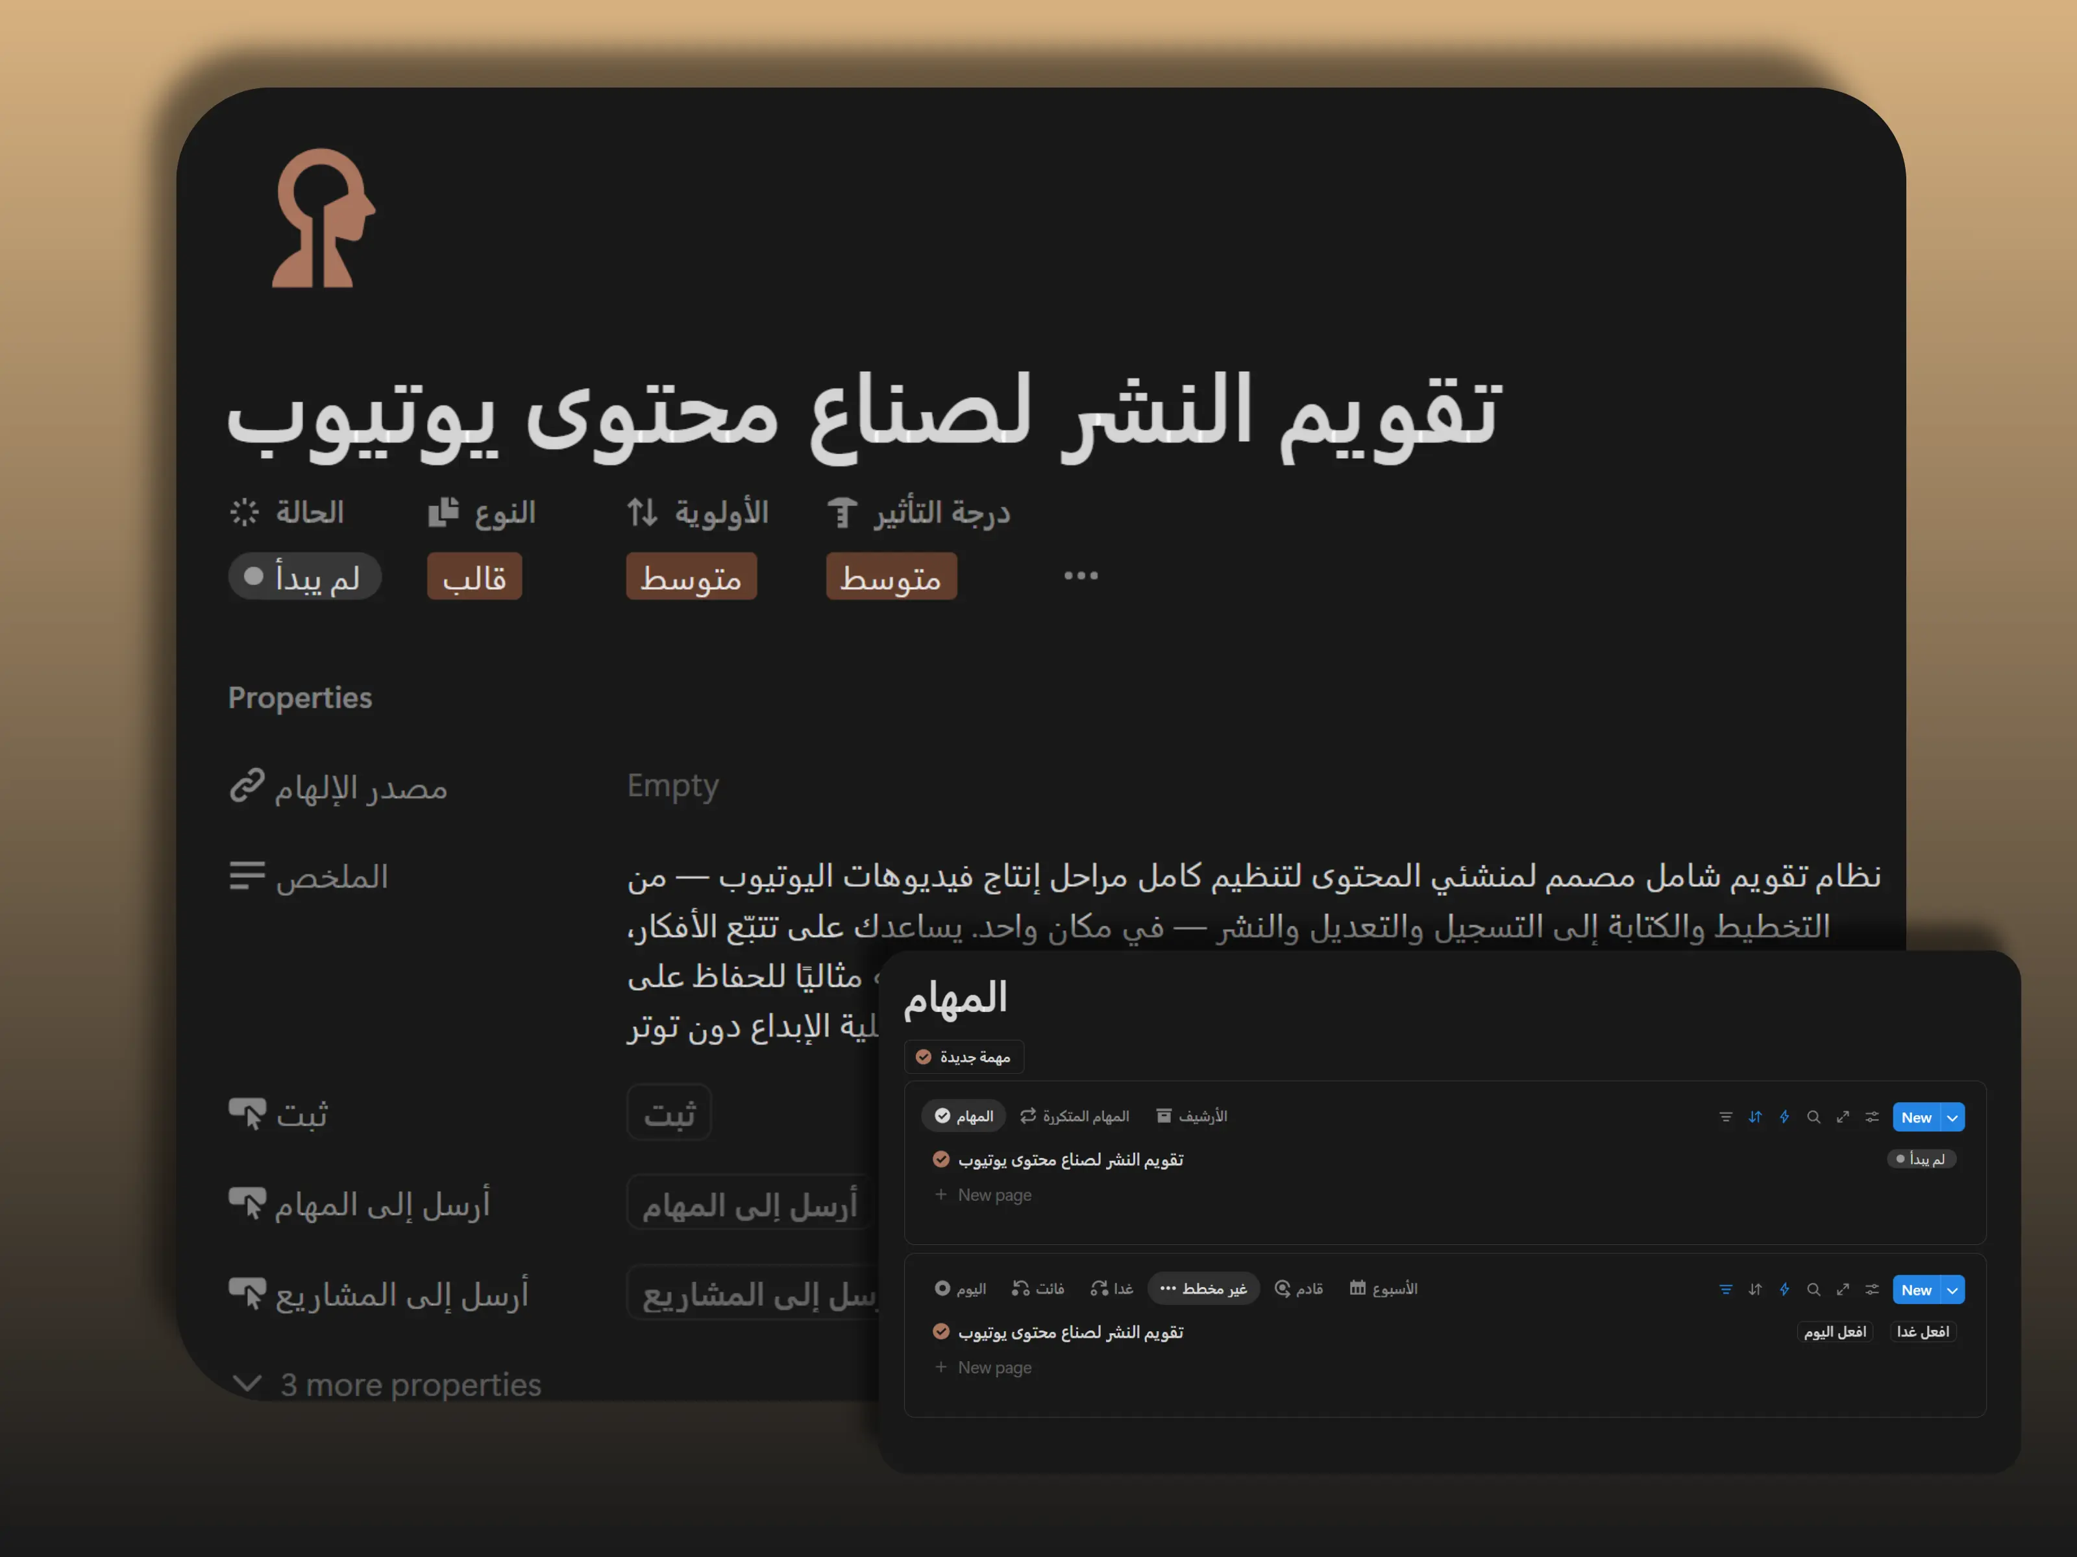The image size is (2077, 1557).
Task: Open the sort icon next to the filter
Action: [1755, 1117]
